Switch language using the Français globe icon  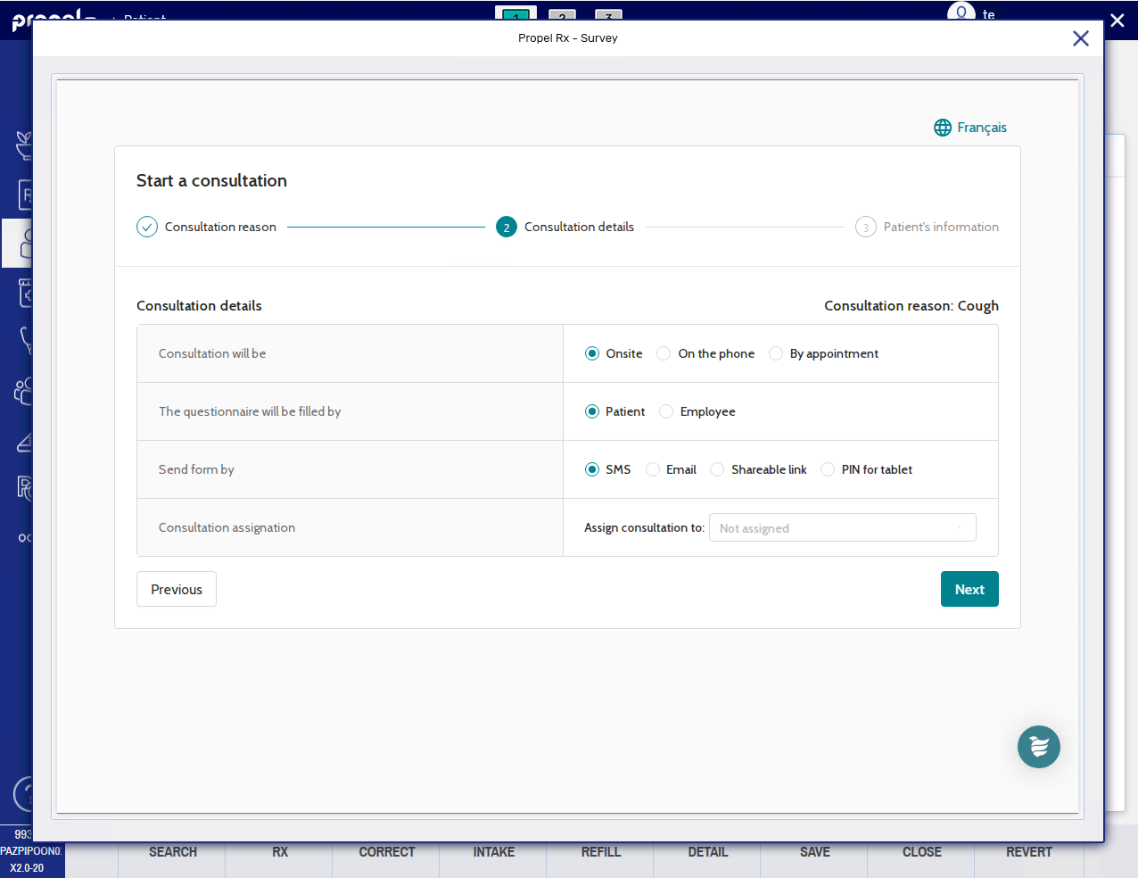943,128
